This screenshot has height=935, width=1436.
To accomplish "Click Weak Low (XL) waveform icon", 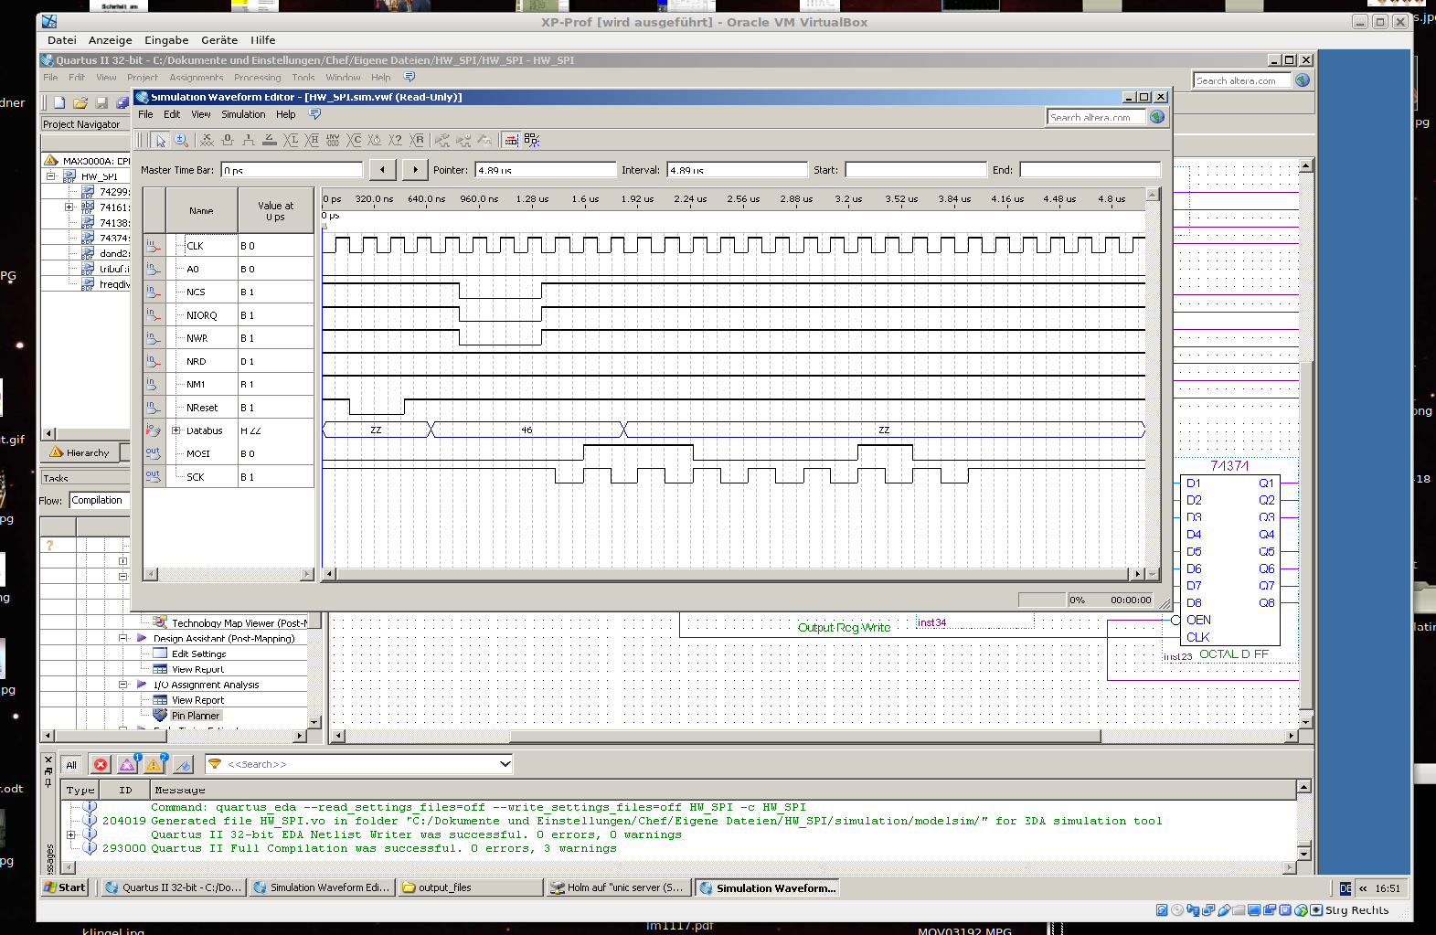I will coord(291,140).
